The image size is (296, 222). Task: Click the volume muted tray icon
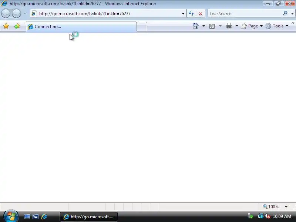(x=268, y=216)
